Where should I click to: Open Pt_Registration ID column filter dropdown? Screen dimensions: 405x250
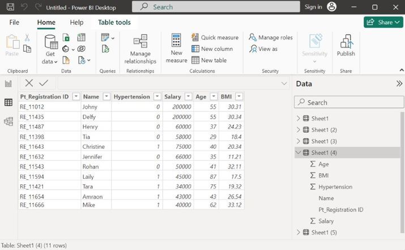click(x=76, y=97)
